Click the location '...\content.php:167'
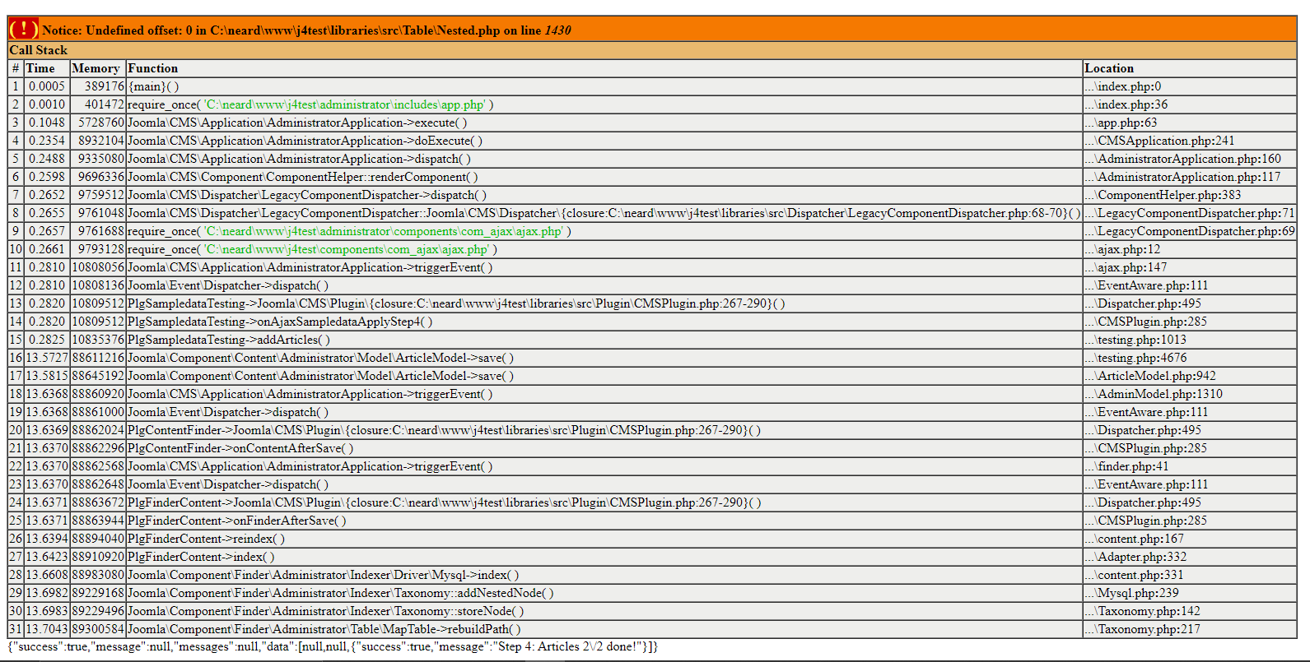 [x=1134, y=539]
